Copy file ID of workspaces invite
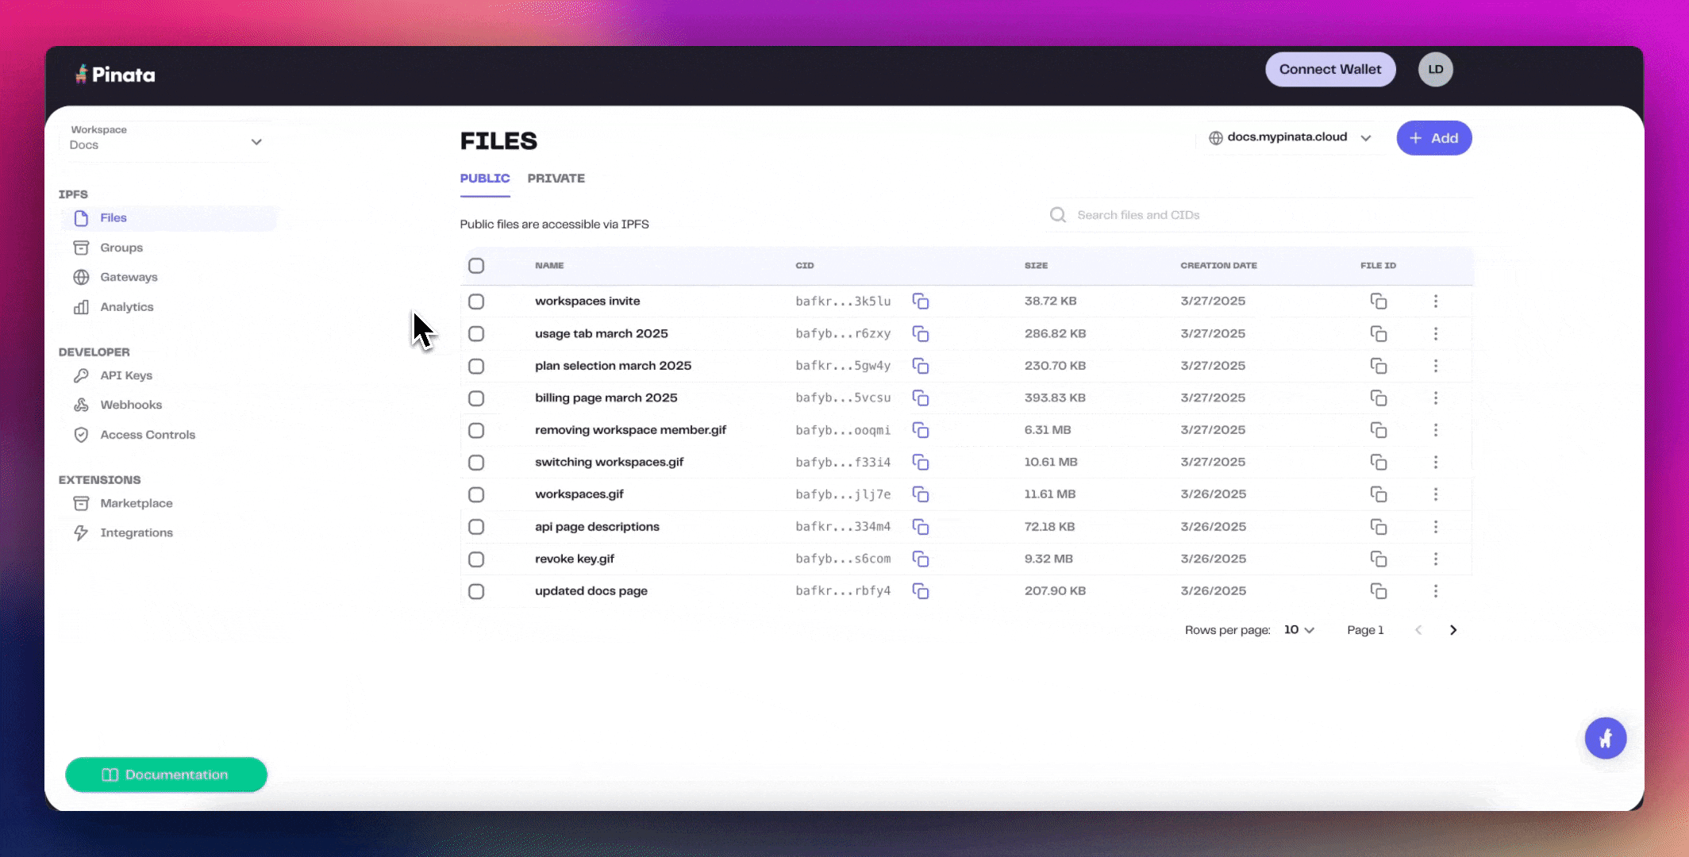1689x857 pixels. click(1379, 302)
